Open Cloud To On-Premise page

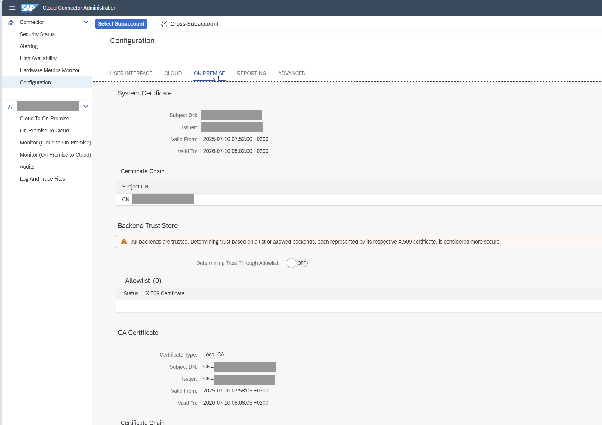coord(45,119)
